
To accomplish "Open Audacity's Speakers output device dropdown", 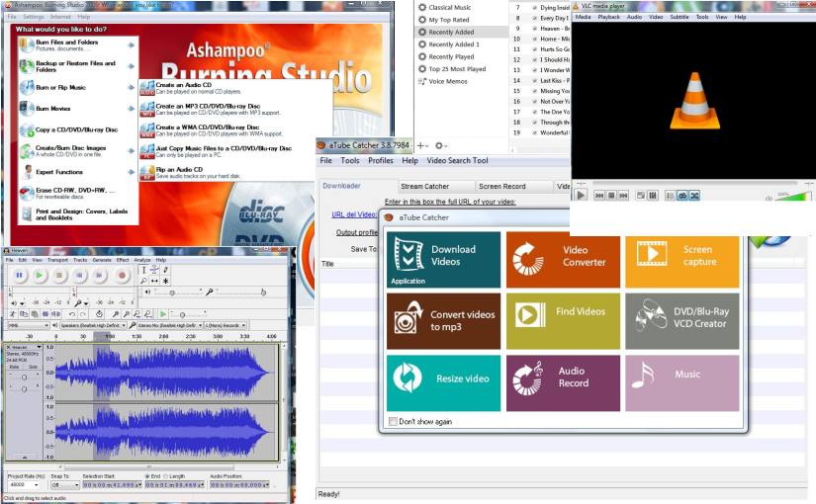I will pos(94,325).
